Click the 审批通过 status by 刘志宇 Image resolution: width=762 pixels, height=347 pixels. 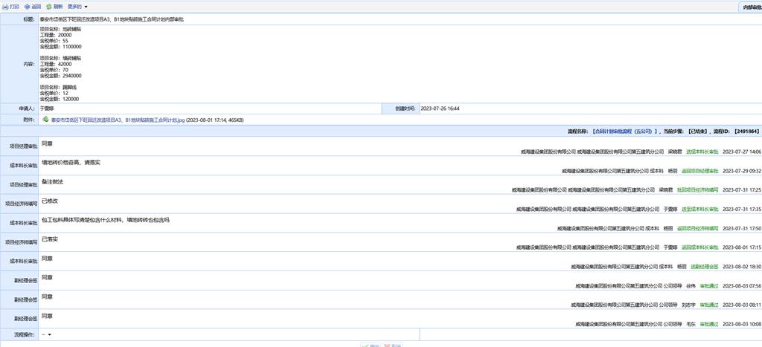tap(708, 305)
